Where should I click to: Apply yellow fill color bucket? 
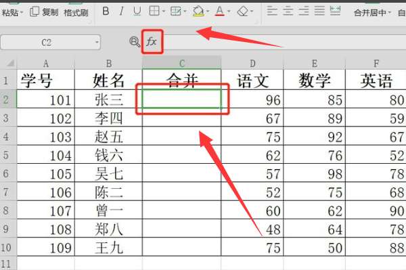coord(198,12)
